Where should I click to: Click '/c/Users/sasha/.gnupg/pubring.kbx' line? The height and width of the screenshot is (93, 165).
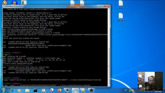(x=18, y=64)
